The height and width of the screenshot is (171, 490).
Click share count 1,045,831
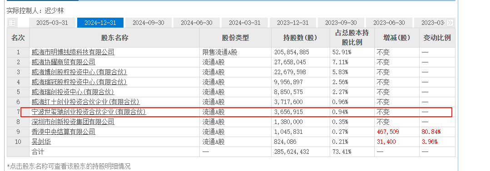[288, 132]
